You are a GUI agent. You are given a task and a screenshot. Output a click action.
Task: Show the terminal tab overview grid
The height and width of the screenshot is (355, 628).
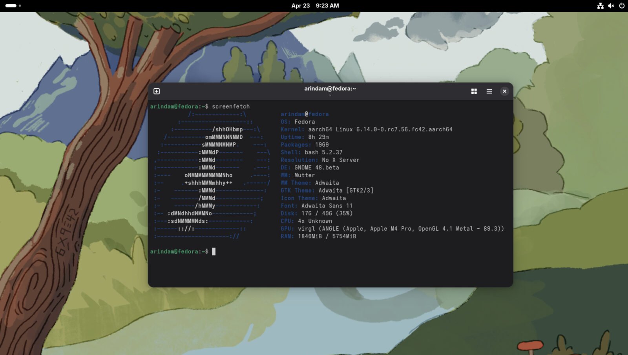[x=474, y=91]
